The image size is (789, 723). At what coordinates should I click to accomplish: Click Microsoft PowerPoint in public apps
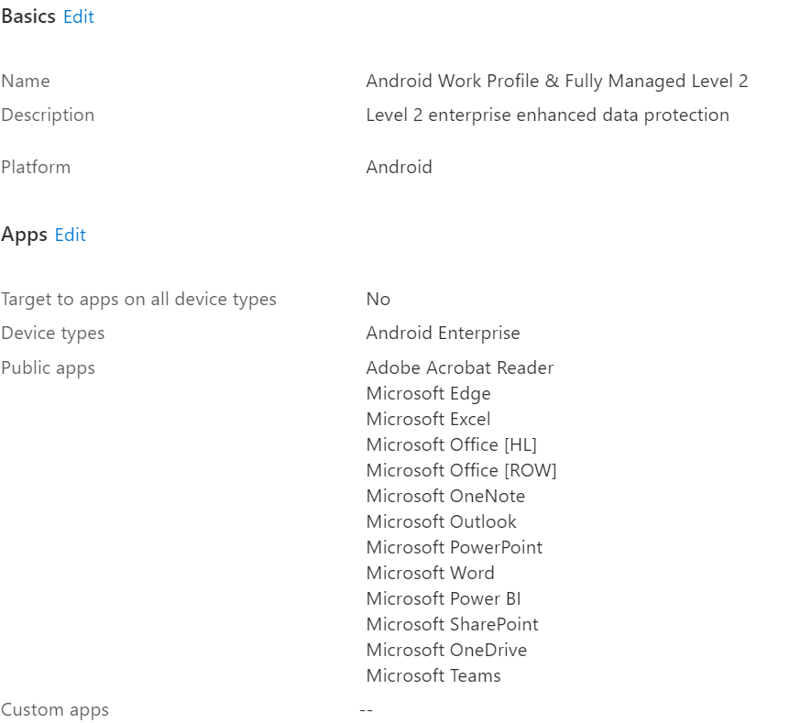[x=455, y=547]
